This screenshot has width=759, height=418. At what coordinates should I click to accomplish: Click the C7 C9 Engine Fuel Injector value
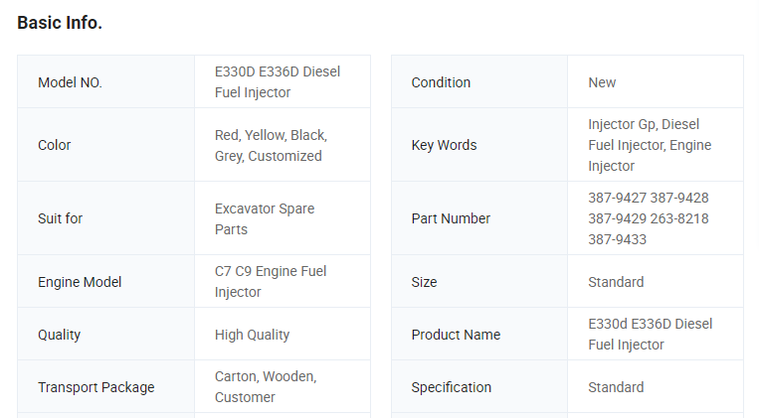click(271, 282)
